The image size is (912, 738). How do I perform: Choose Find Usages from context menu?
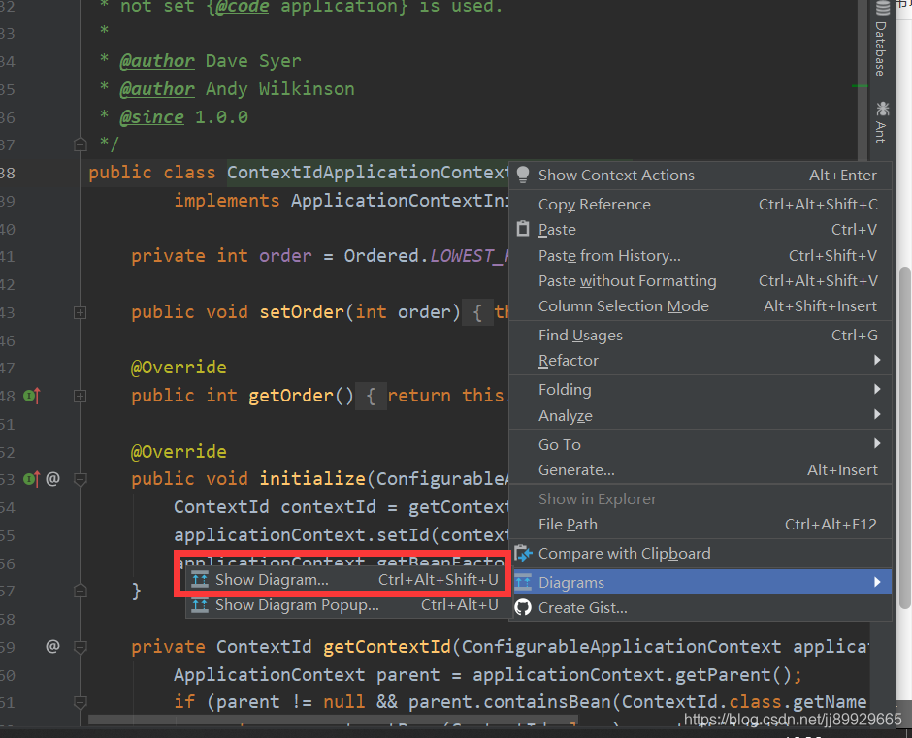coord(700,335)
